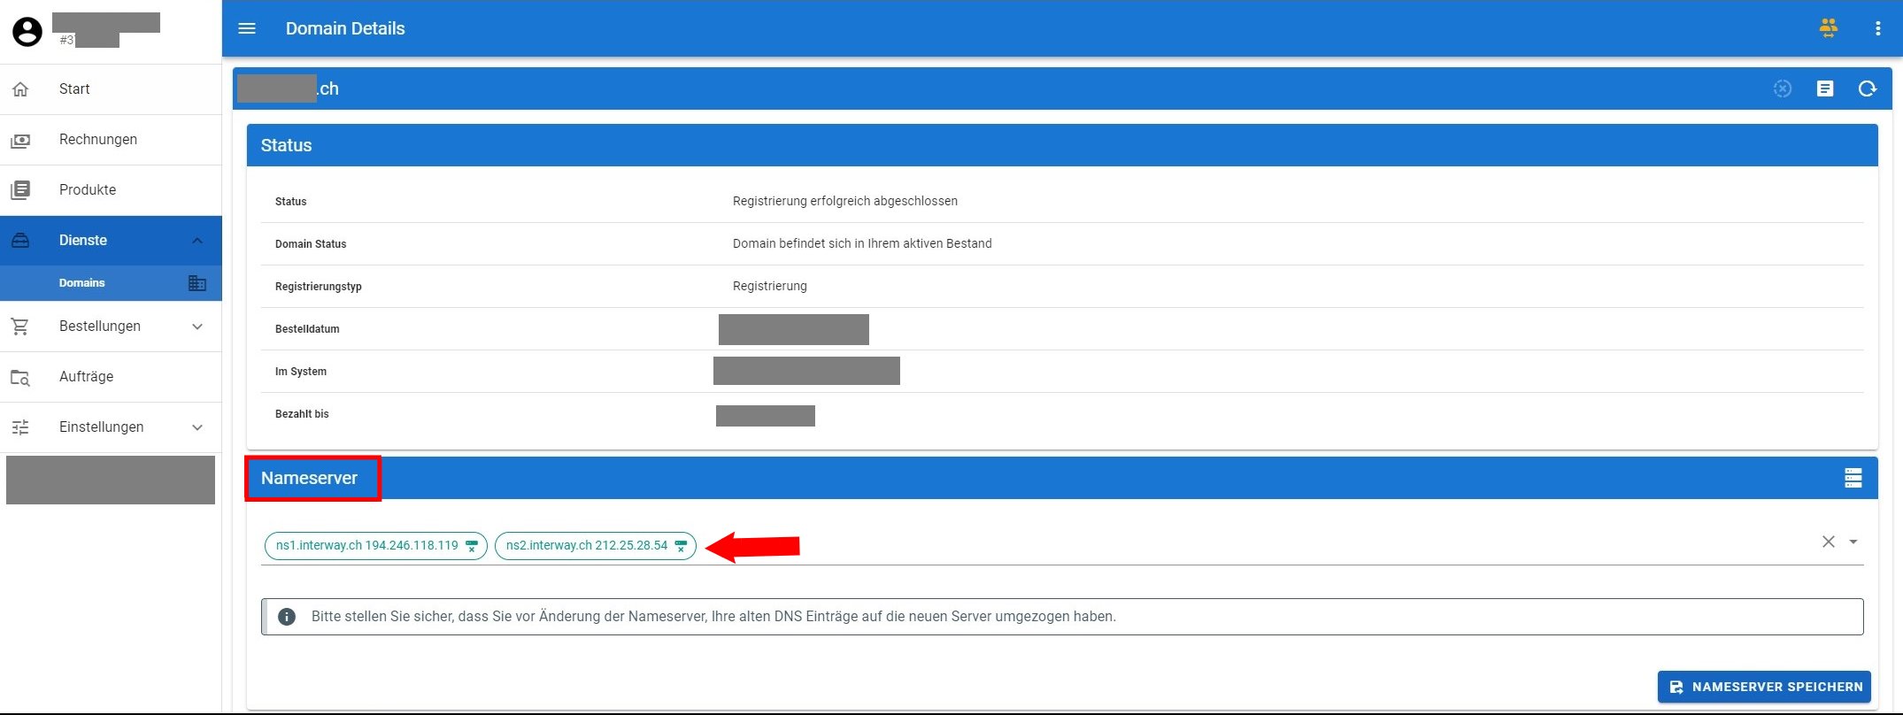The image size is (1903, 715).
Task: Click the Bestelldatum label
Action: pyautogui.click(x=307, y=329)
